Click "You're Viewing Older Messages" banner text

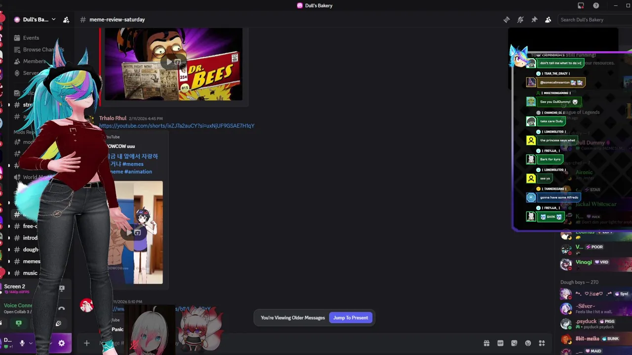[x=293, y=318]
